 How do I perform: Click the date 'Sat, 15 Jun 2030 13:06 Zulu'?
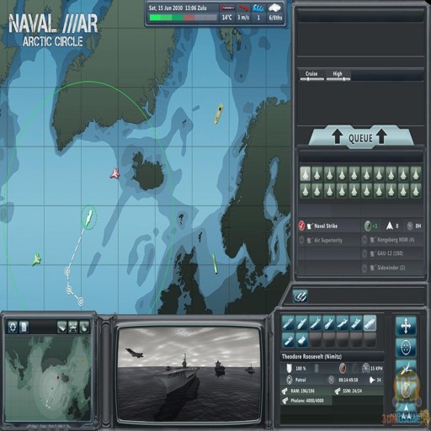(178, 8)
